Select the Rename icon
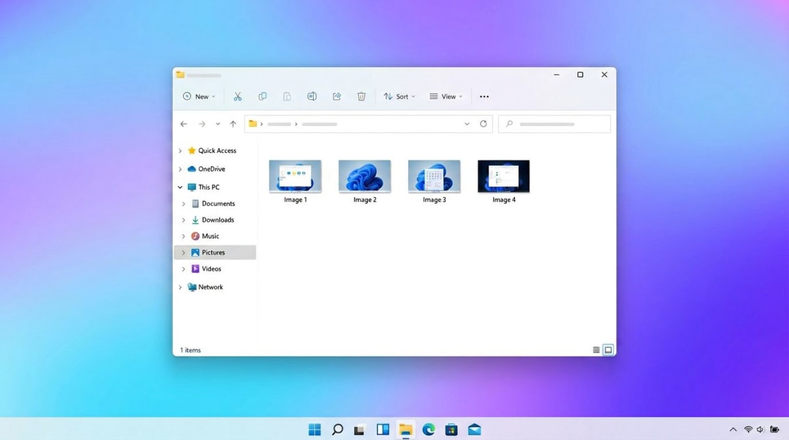The image size is (789, 440). pos(312,96)
